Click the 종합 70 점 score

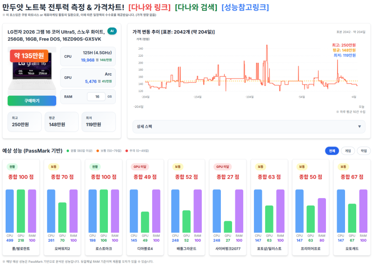62,177
